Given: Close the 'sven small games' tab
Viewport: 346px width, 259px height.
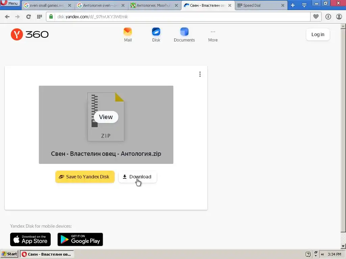Looking at the screenshot, I should coord(70,5).
